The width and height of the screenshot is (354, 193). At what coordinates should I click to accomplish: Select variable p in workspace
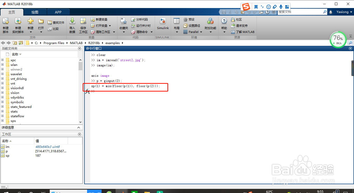coord(7,151)
